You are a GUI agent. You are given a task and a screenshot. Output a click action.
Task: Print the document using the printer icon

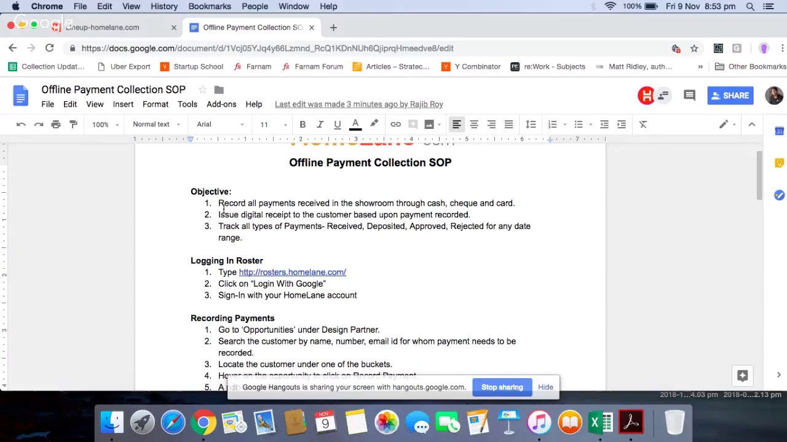[x=56, y=125]
